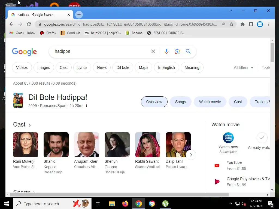This screenshot has height=209, width=279.
Task: Expand the All filters dropdown
Action: click(243, 67)
